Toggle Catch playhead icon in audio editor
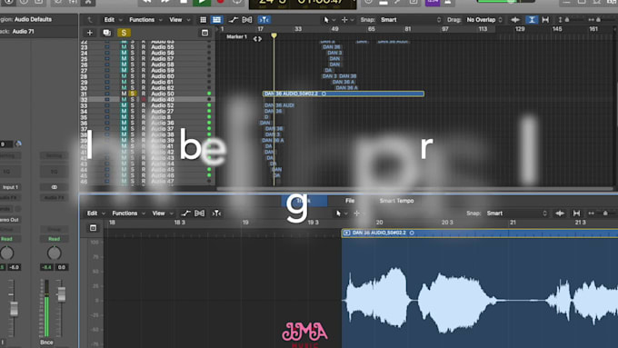Image resolution: width=618 pixels, height=348 pixels. pyautogui.click(x=216, y=214)
